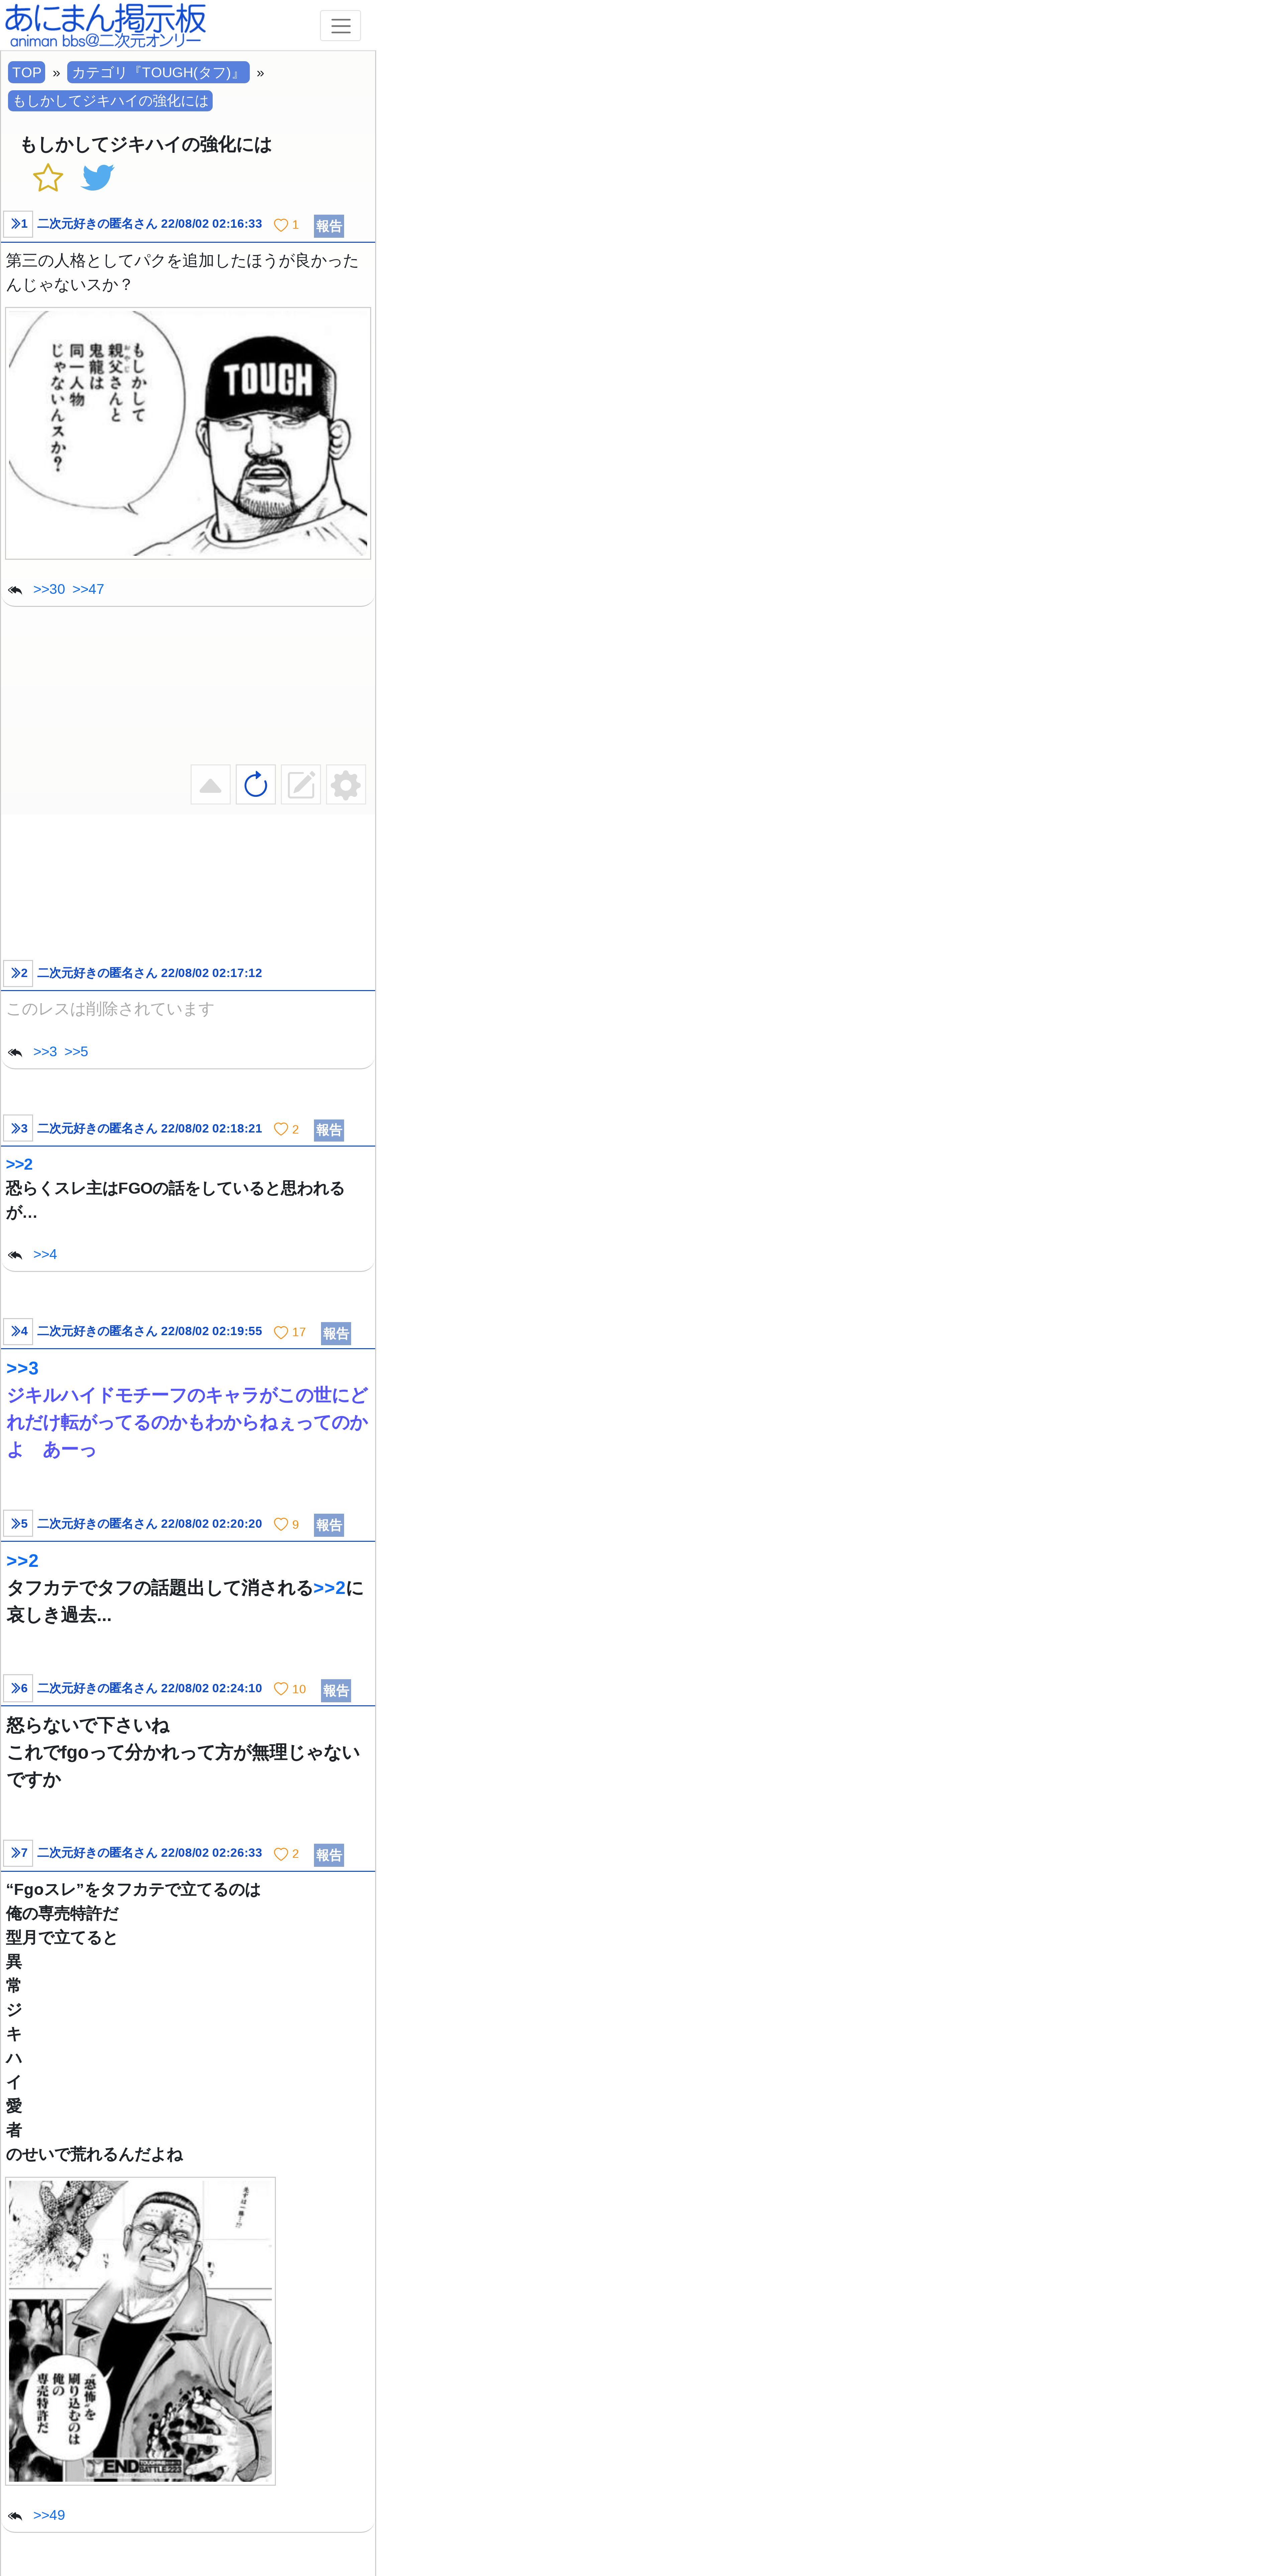1288x2576 pixels.
Task: Follow >>2 anchor in post 3 body
Action: click(x=19, y=1164)
